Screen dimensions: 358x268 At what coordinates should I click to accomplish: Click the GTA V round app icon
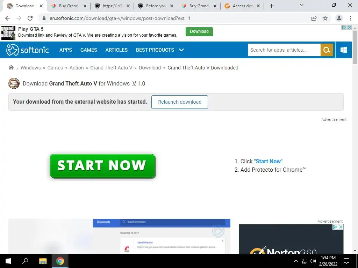point(14,83)
